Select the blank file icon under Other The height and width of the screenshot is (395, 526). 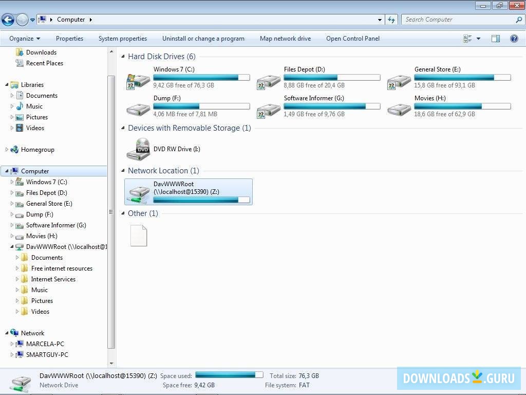point(139,236)
